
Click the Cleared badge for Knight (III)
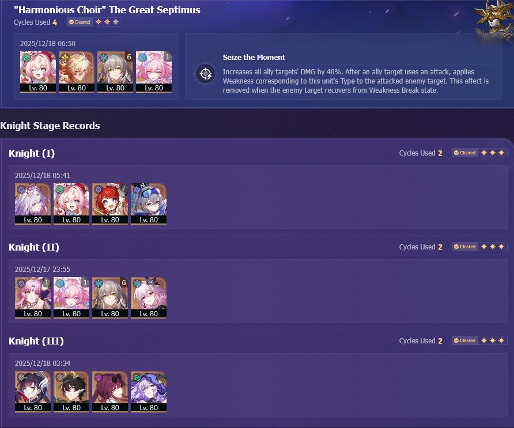pyautogui.click(x=465, y=340)
